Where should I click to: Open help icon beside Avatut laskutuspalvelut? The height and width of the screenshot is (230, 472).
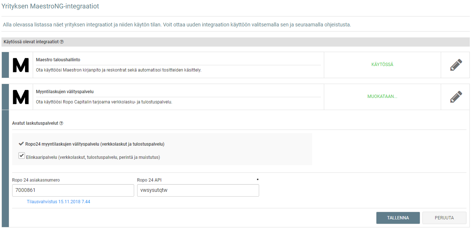(61, 123)
